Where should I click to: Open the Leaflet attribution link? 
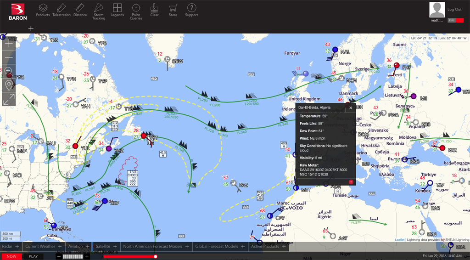click(400, 240)
